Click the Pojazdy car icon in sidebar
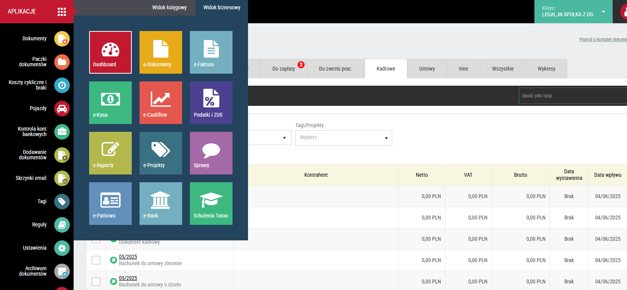Image resolution: width=627 pixels, height=290 pixels. pyautogui.click(x=62, y=109)
